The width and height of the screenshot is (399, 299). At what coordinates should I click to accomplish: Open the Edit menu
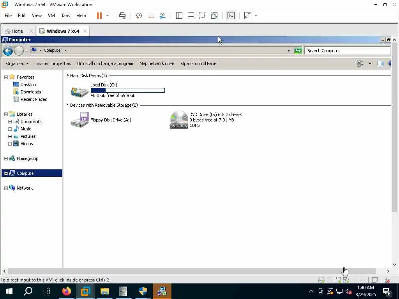click(x=22, y=16)
